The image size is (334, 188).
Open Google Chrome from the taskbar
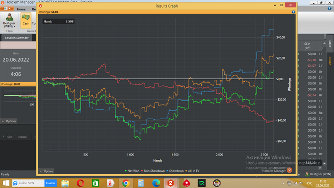click(x=125, y=183)
